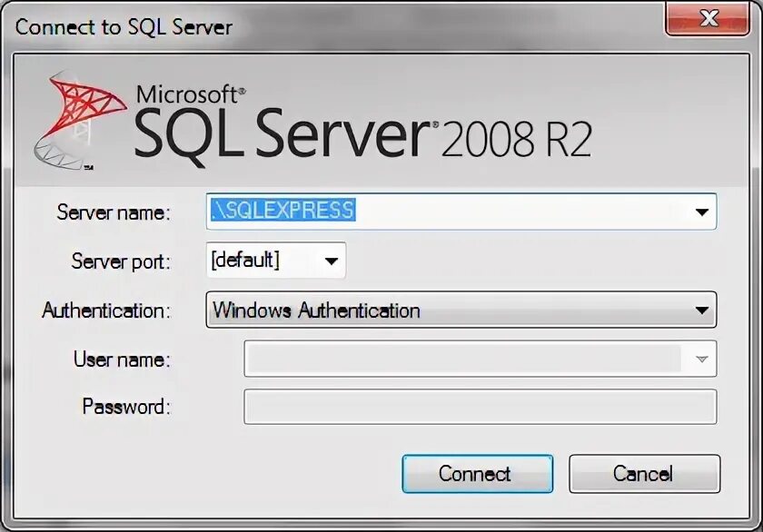The height and width of the screenshot is (532, 763).
Task: Click the 'Password:' label
Action: click(x=126, y=407)
